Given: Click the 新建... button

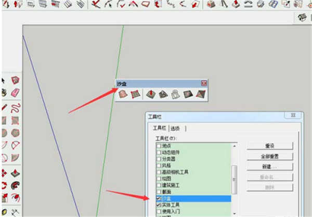Looking at the screenshot, I should (269, 167).
